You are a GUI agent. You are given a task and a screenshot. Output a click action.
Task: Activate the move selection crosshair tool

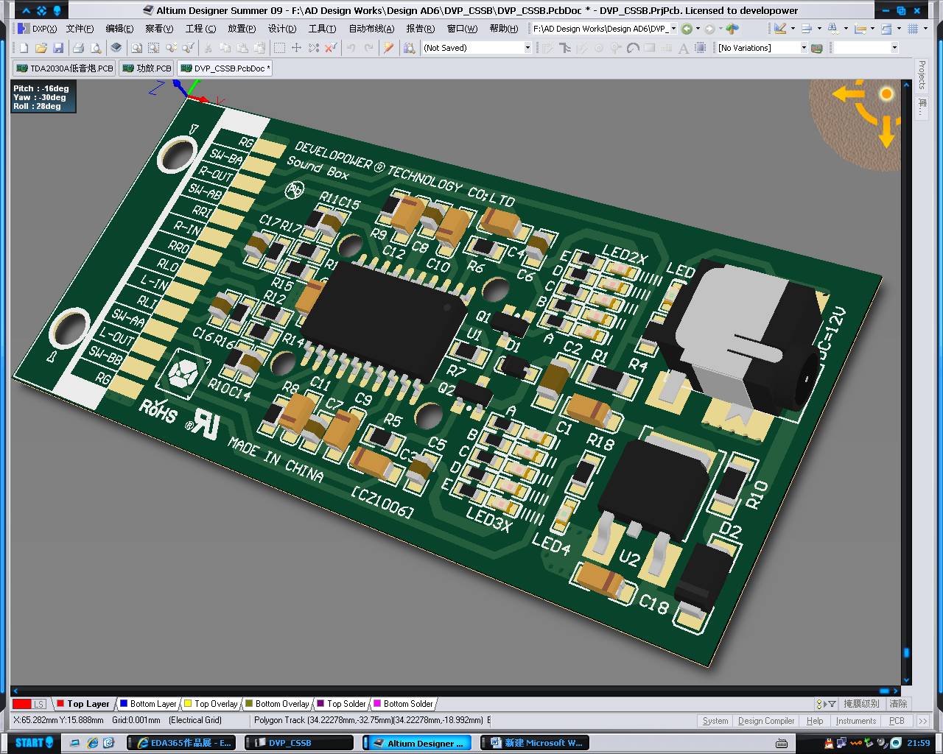(296, 48)
